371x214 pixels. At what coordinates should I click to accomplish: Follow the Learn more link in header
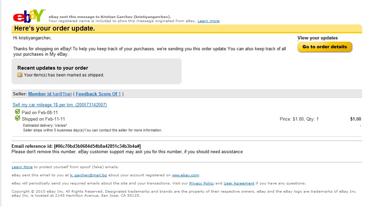[x=208, y=21]
